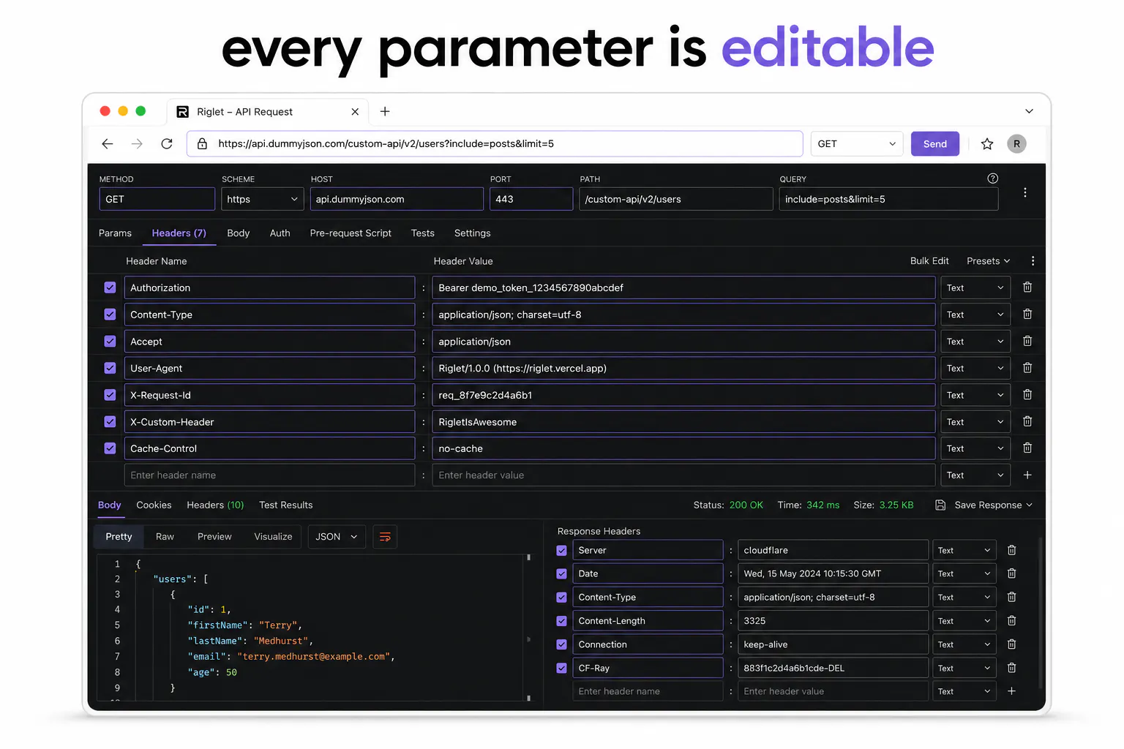Uncheck the User-Agent header checkbox
This screenshot has width=1124, height=749.
110,368
